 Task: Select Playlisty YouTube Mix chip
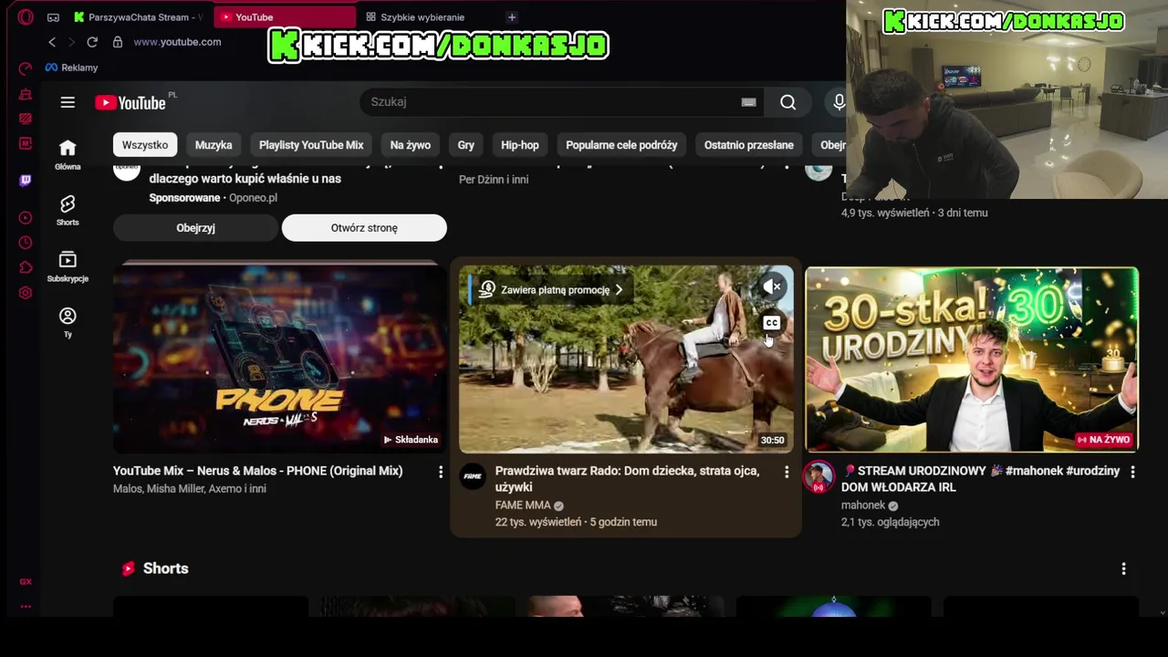click(x=311, y=145)
